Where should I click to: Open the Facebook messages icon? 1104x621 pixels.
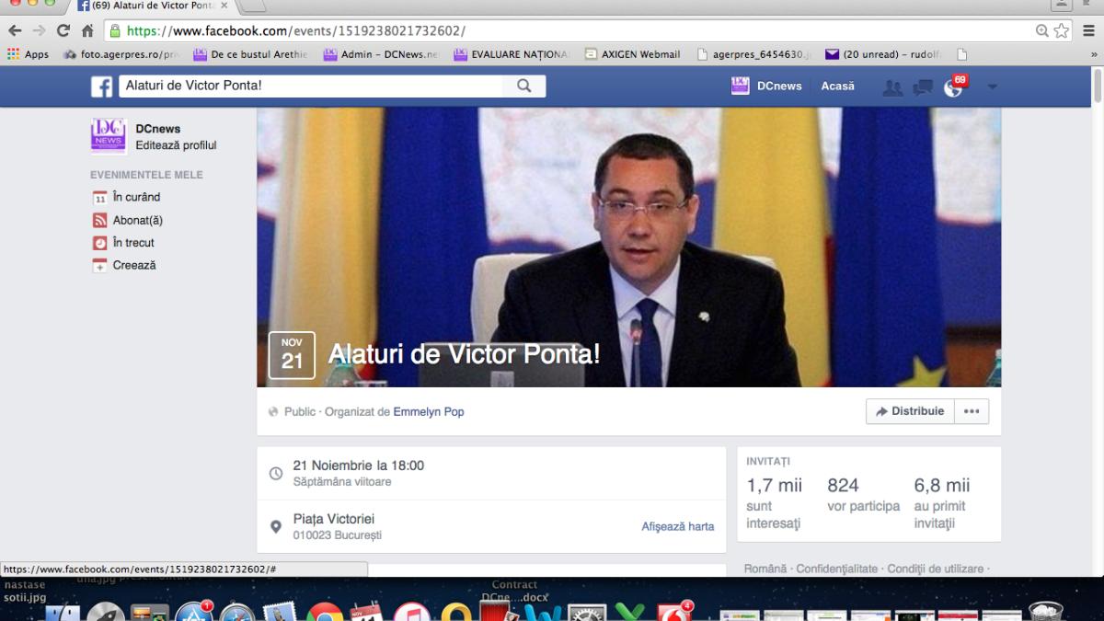click(x=922, y=87)
